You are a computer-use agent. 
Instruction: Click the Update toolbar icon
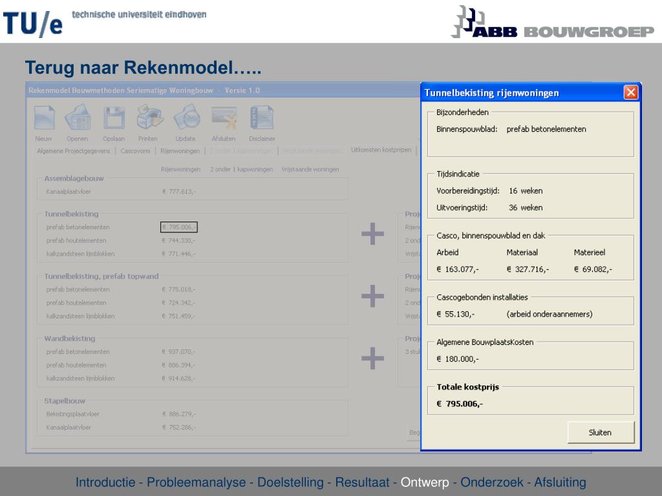pos(186,119)
